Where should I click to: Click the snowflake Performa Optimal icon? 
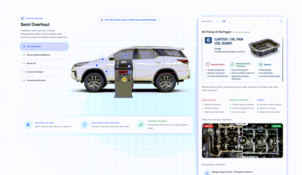click(28, 125)
